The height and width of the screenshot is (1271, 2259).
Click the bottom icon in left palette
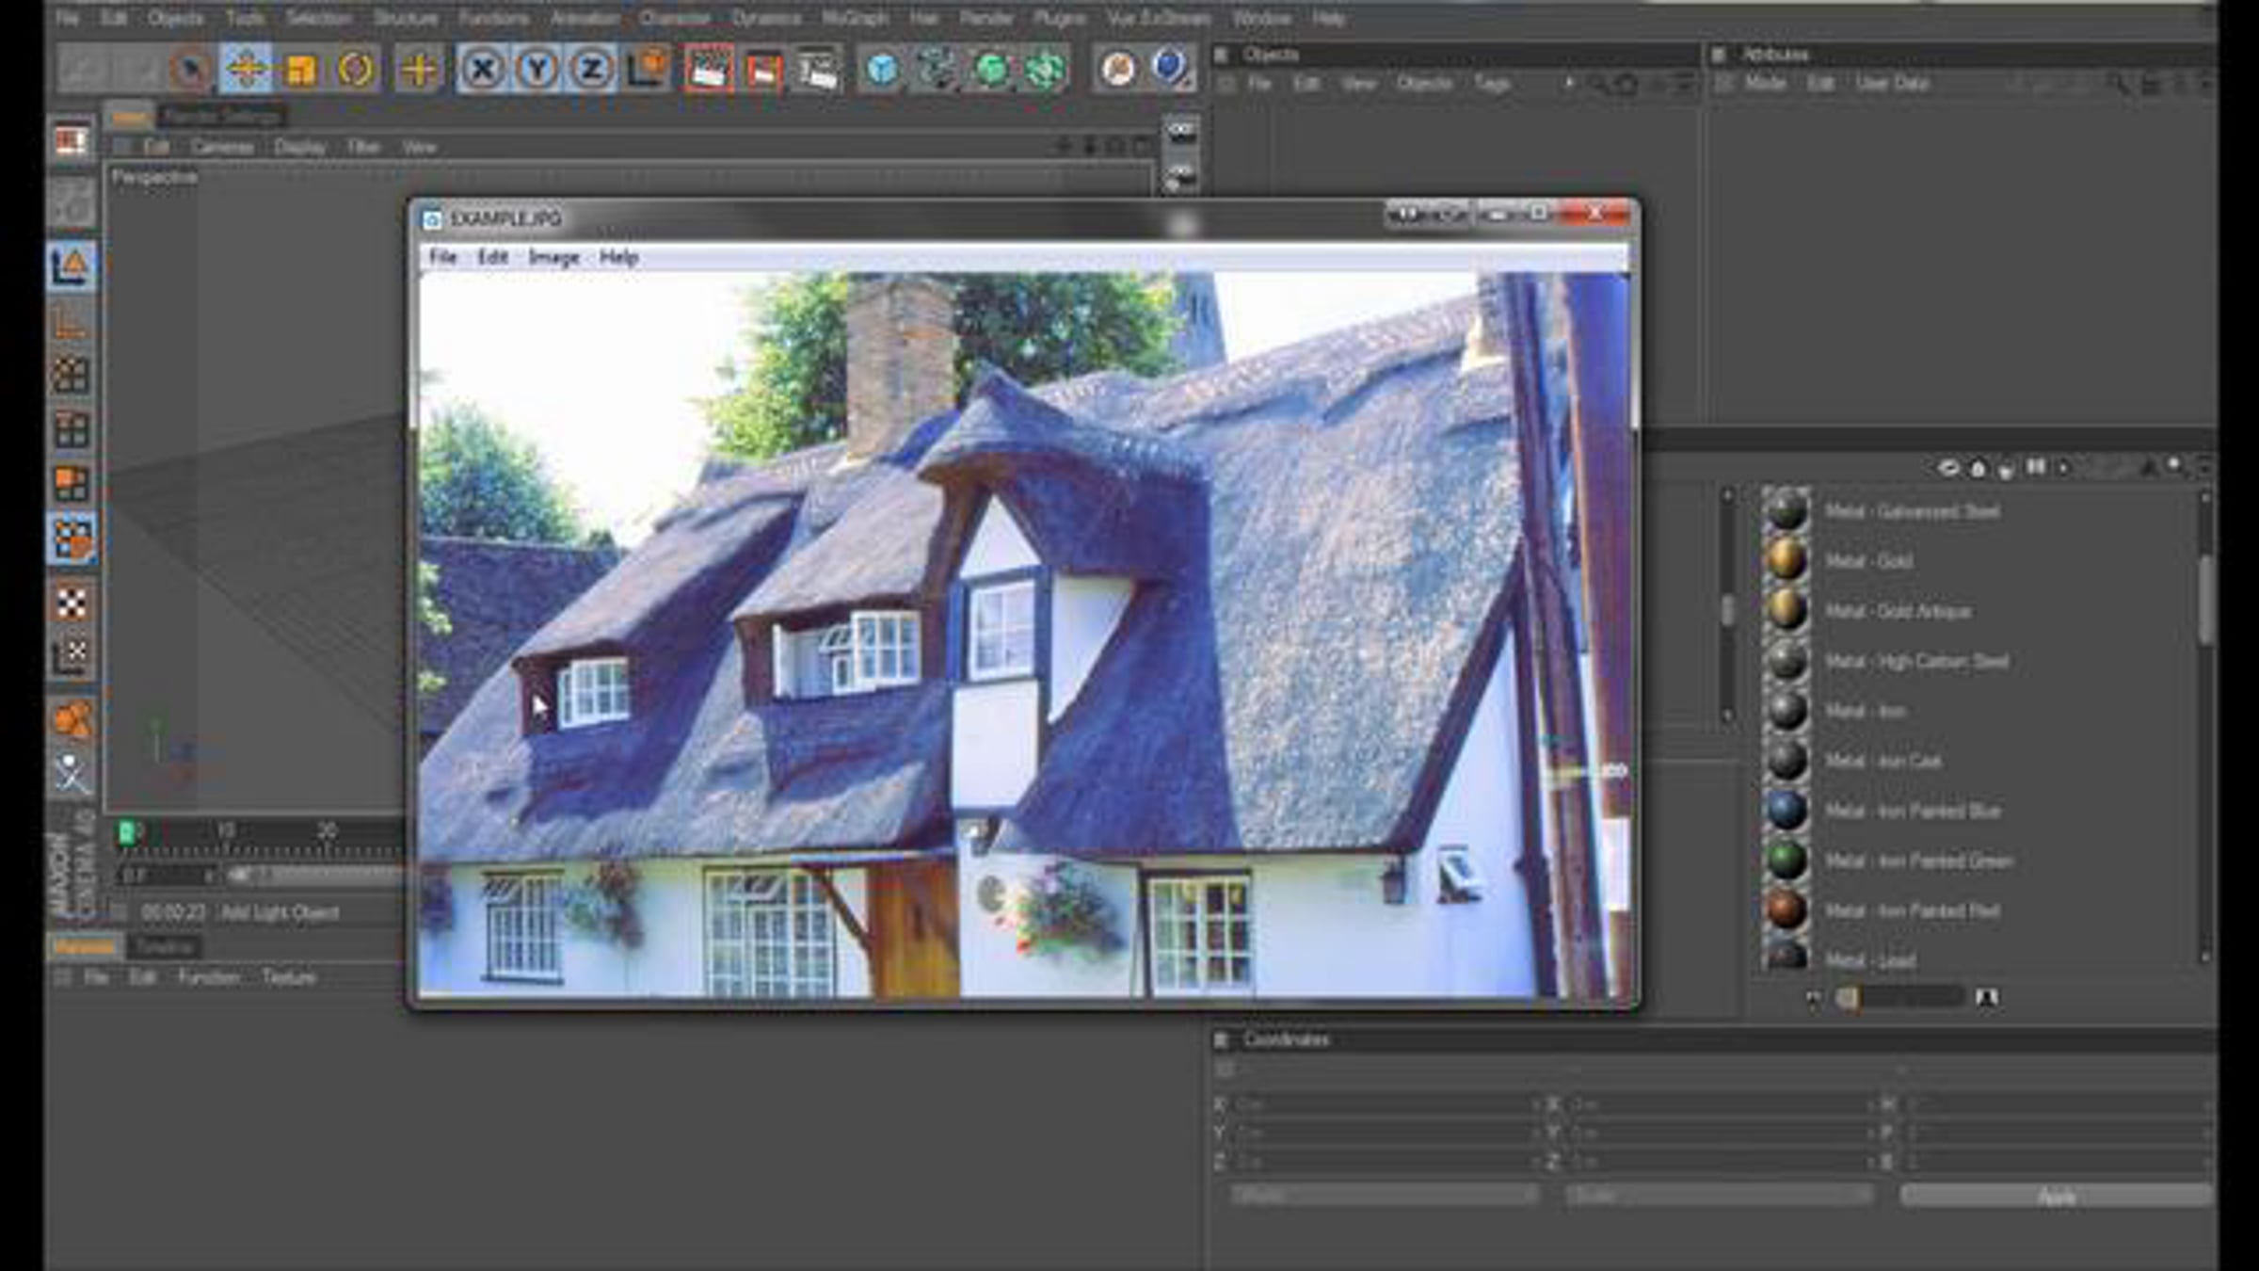[x=72, y=773]
